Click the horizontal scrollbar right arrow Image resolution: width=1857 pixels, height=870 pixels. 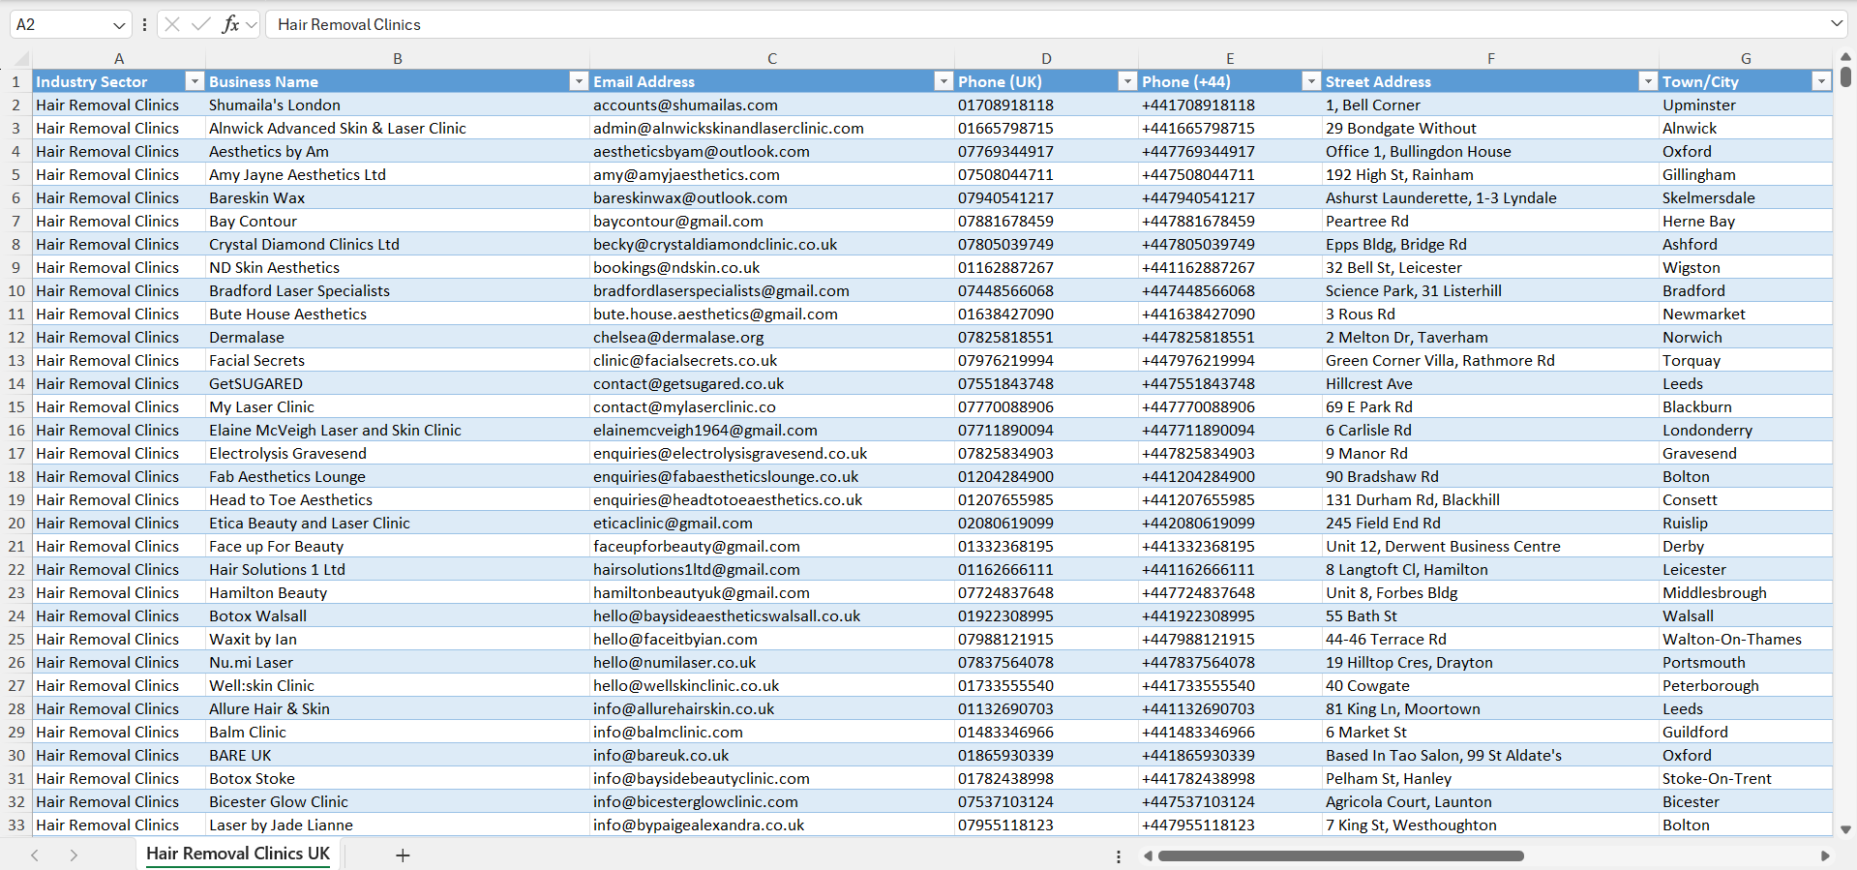[x=1825, y=855]
